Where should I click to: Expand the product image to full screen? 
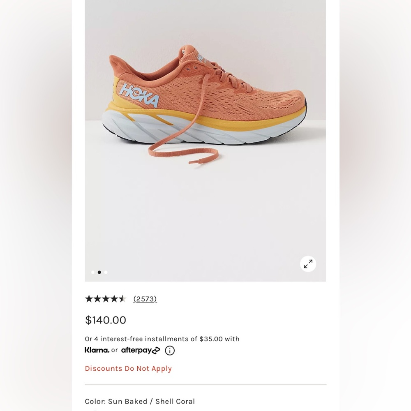coord(308,264)
